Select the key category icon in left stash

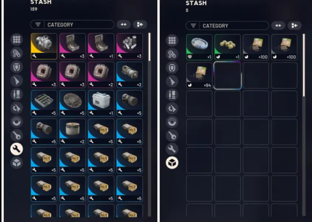click(x=17, y=135)
